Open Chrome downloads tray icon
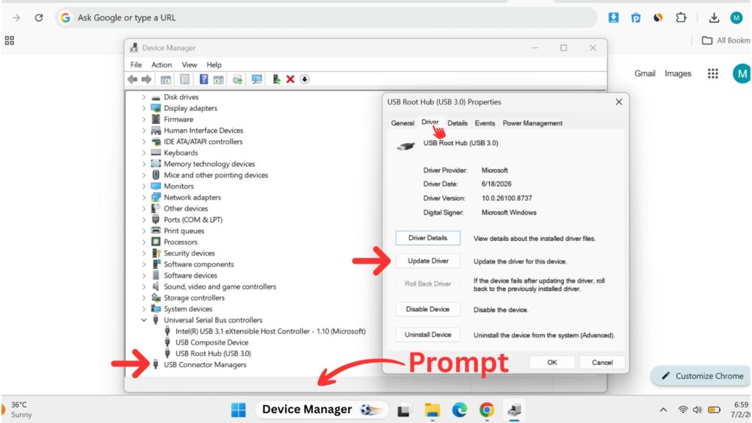Screen dimensions: 752x423 click(x=714, y=18)
